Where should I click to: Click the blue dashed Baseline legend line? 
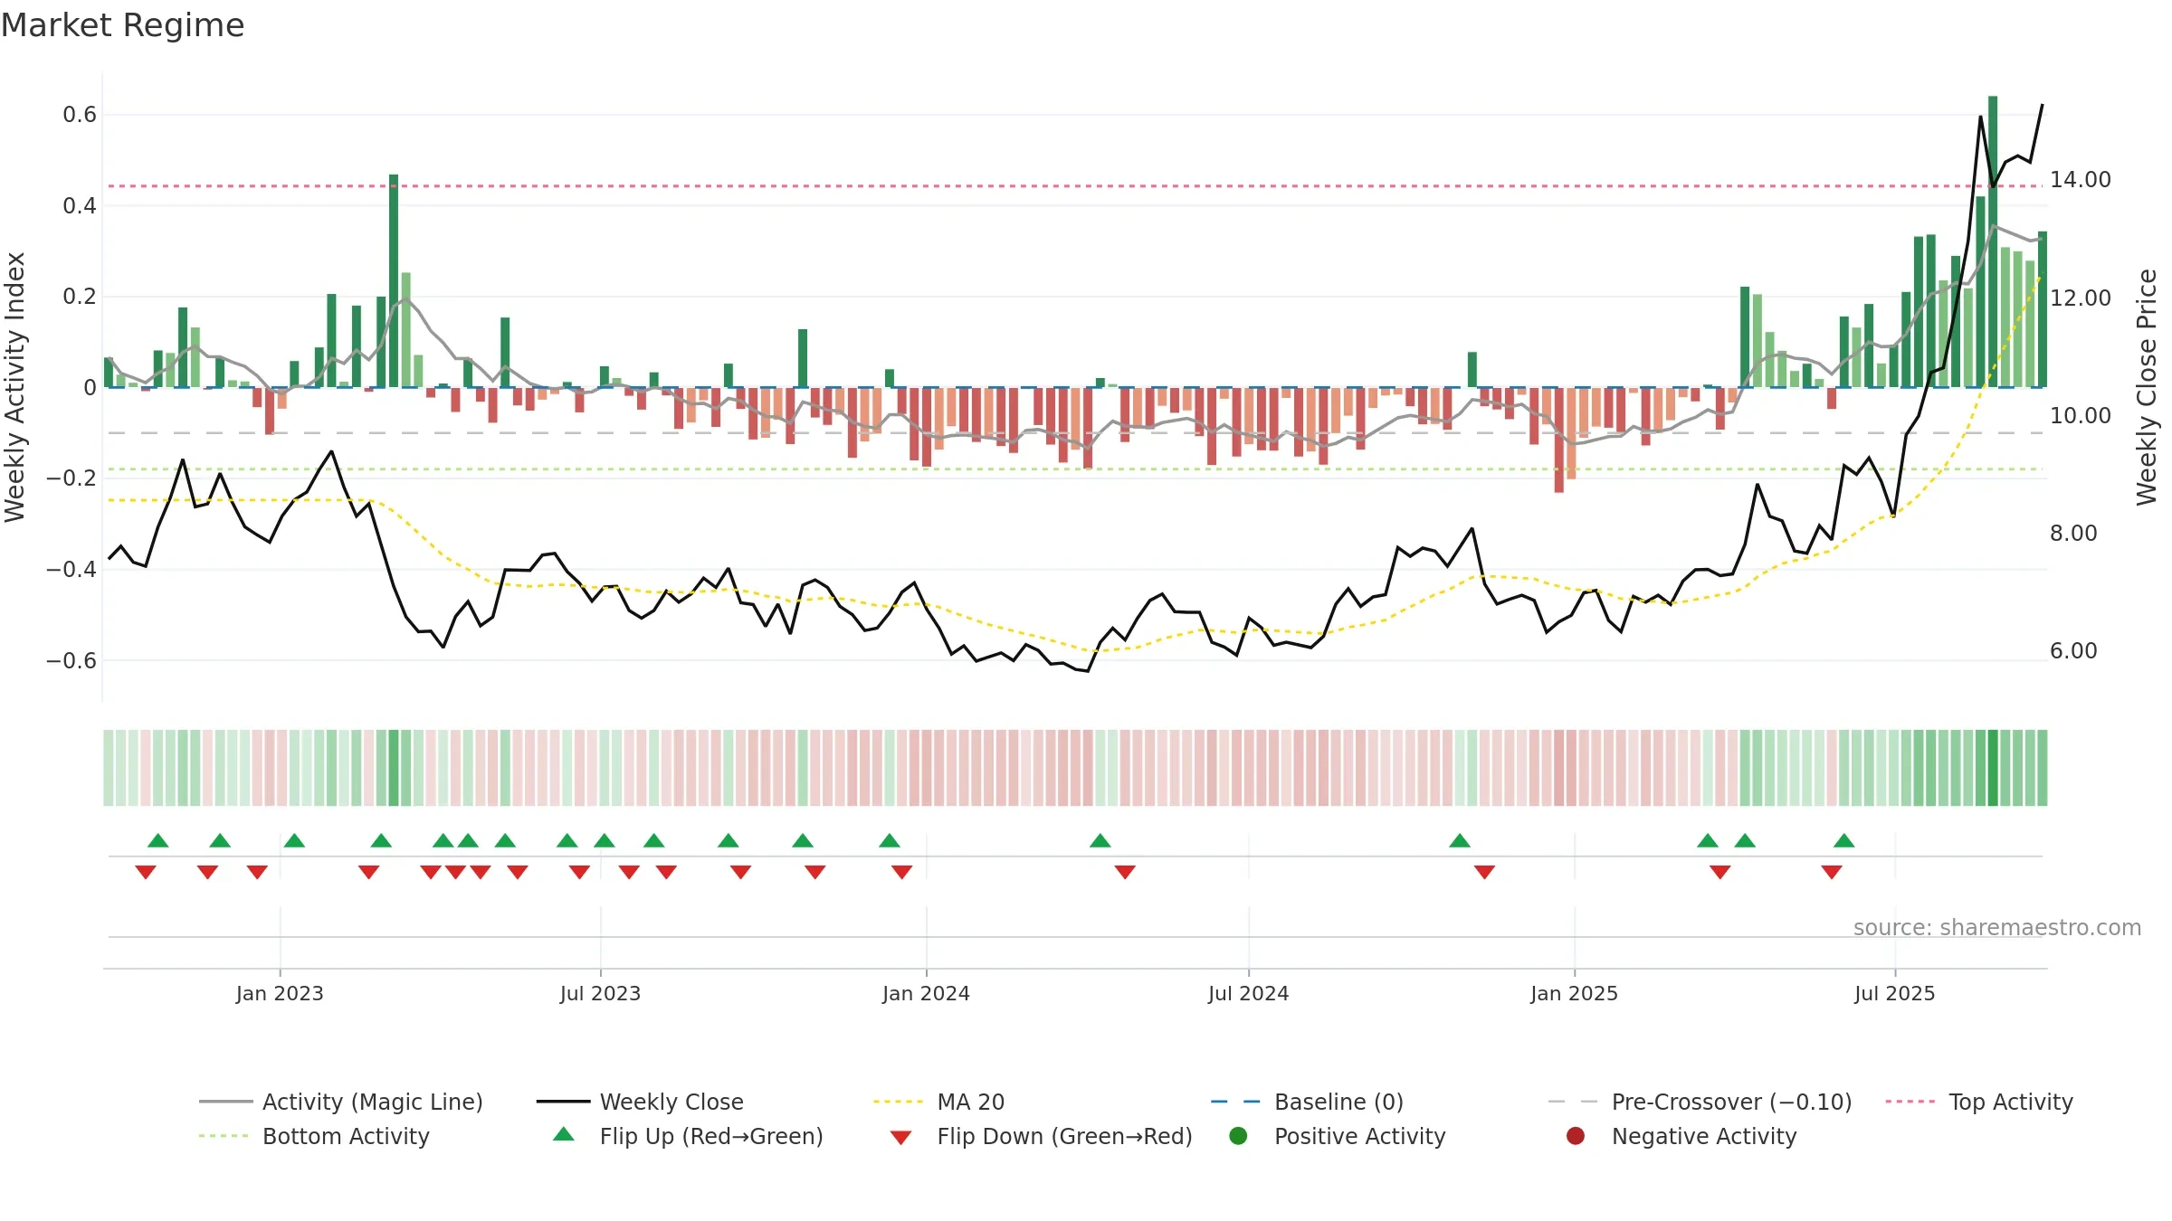click(1235, 1102)
